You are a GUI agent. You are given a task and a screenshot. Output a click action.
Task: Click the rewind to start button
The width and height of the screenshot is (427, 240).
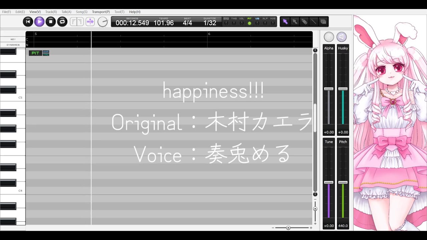coord(28,22)
